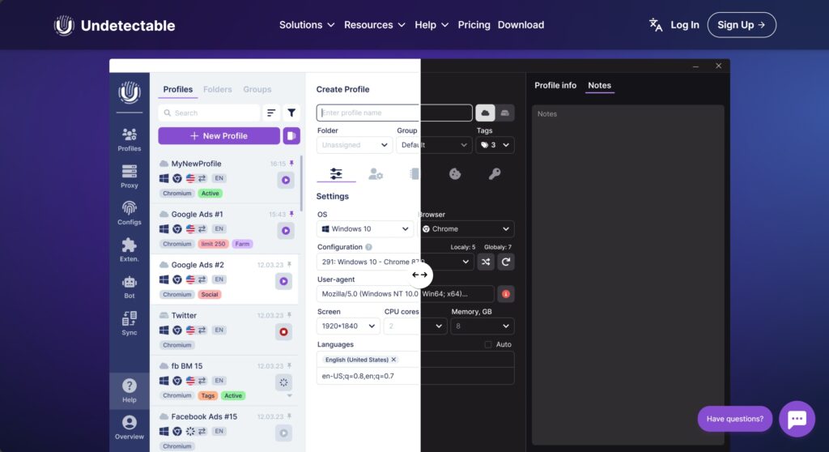Viewport: 829px width, 452px height.
Task: Select cloud storage for new profile
Action: (x=485, y=113)
